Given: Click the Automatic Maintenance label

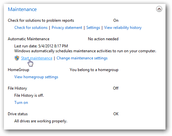Looking at the screenshot, I should click(x=29, y=39).
